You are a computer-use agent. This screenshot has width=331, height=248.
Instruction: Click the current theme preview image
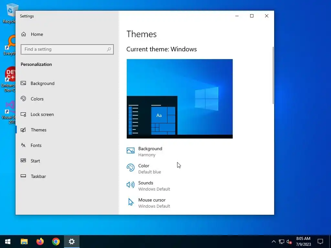point(180,99)
